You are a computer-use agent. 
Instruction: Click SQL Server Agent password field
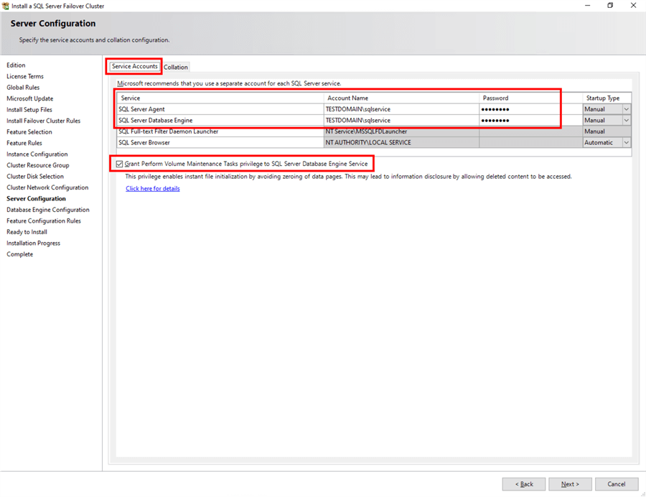pyautogui.click(x=530, y=109)
